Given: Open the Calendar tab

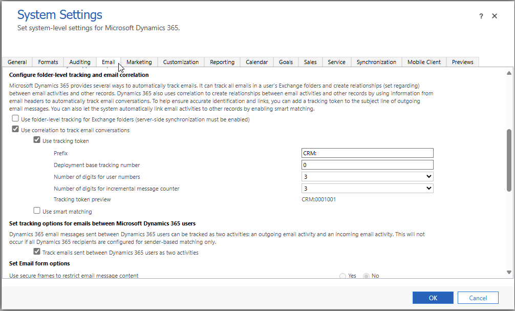Looking at the screenshot, I should tap(257, 62).
